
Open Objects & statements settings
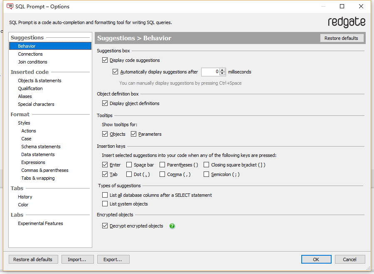point(39,81)
